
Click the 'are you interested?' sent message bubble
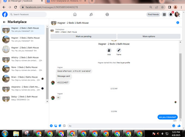click(168, 117)
